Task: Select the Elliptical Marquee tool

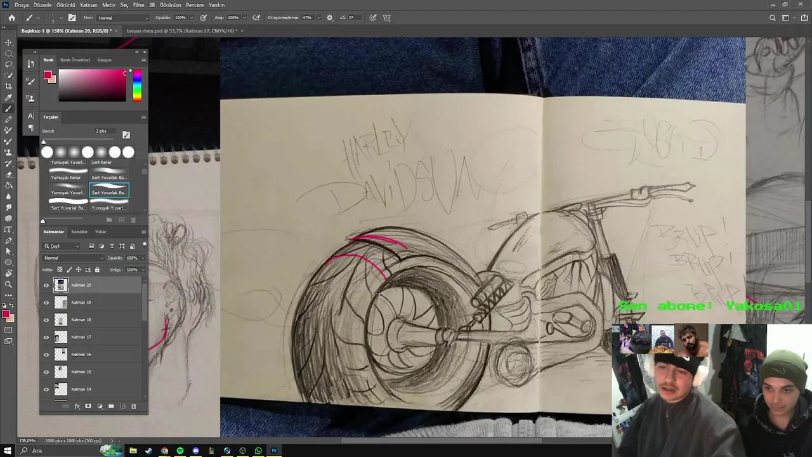Action: pyautogui.click(x=8, y=53)
